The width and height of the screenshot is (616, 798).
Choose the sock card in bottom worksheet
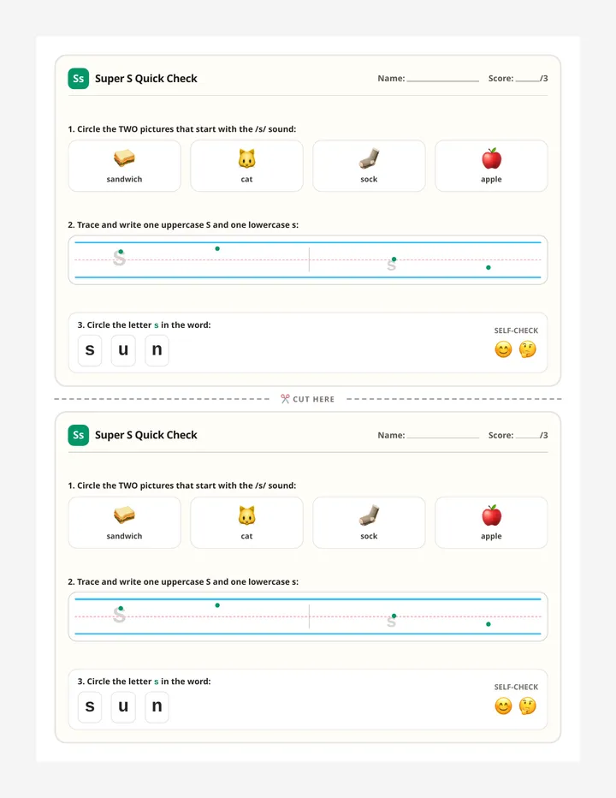click(x=369, y=522)
